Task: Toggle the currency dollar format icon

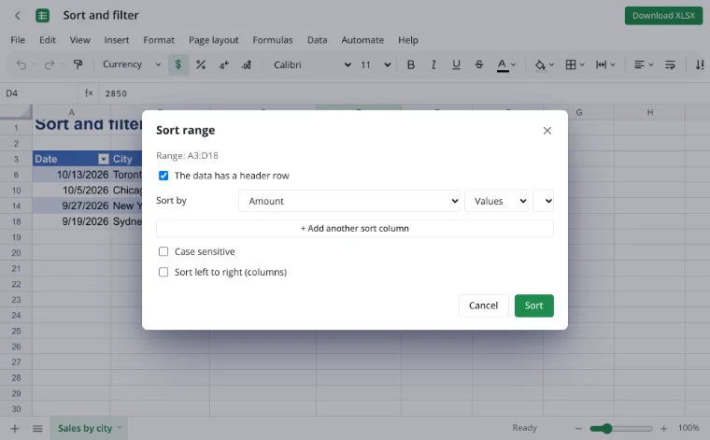Action: click(178, 64)
